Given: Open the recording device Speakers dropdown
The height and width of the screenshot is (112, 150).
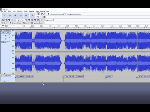Looking at the screenshot, I should (x=17, y=23).
